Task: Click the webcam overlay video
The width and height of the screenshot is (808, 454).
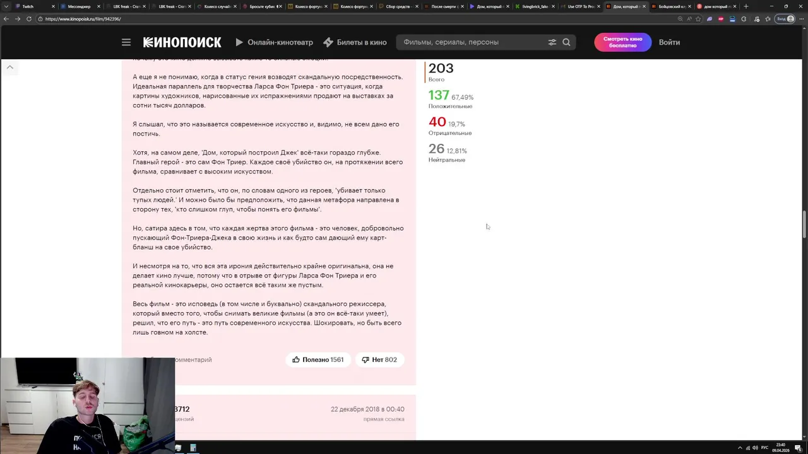Action: pyautogui.click(x=88, y=405)
